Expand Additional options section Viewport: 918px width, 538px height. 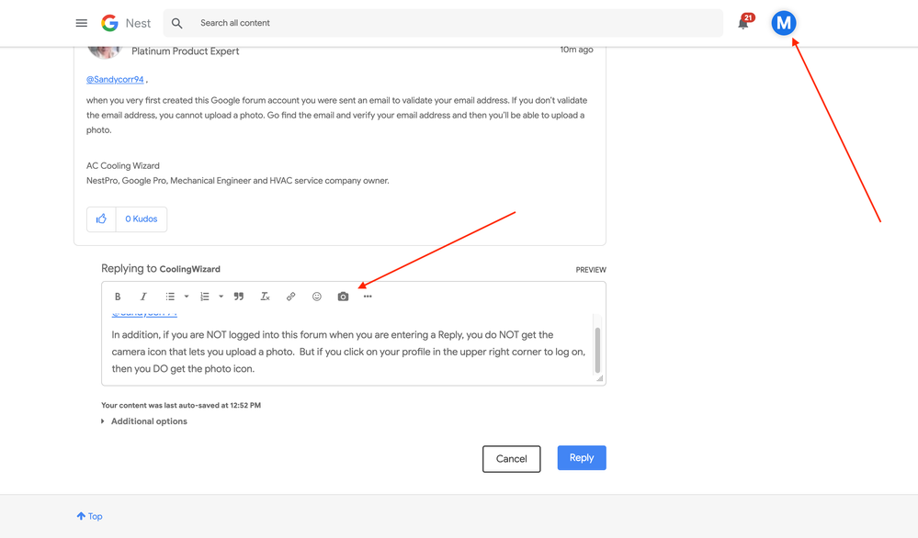coord(148,421)
